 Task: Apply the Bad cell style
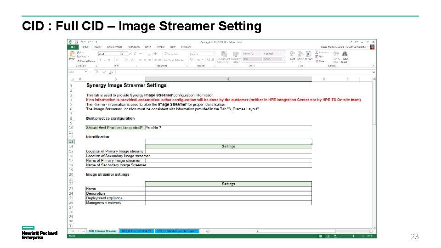tap(252, 59)
